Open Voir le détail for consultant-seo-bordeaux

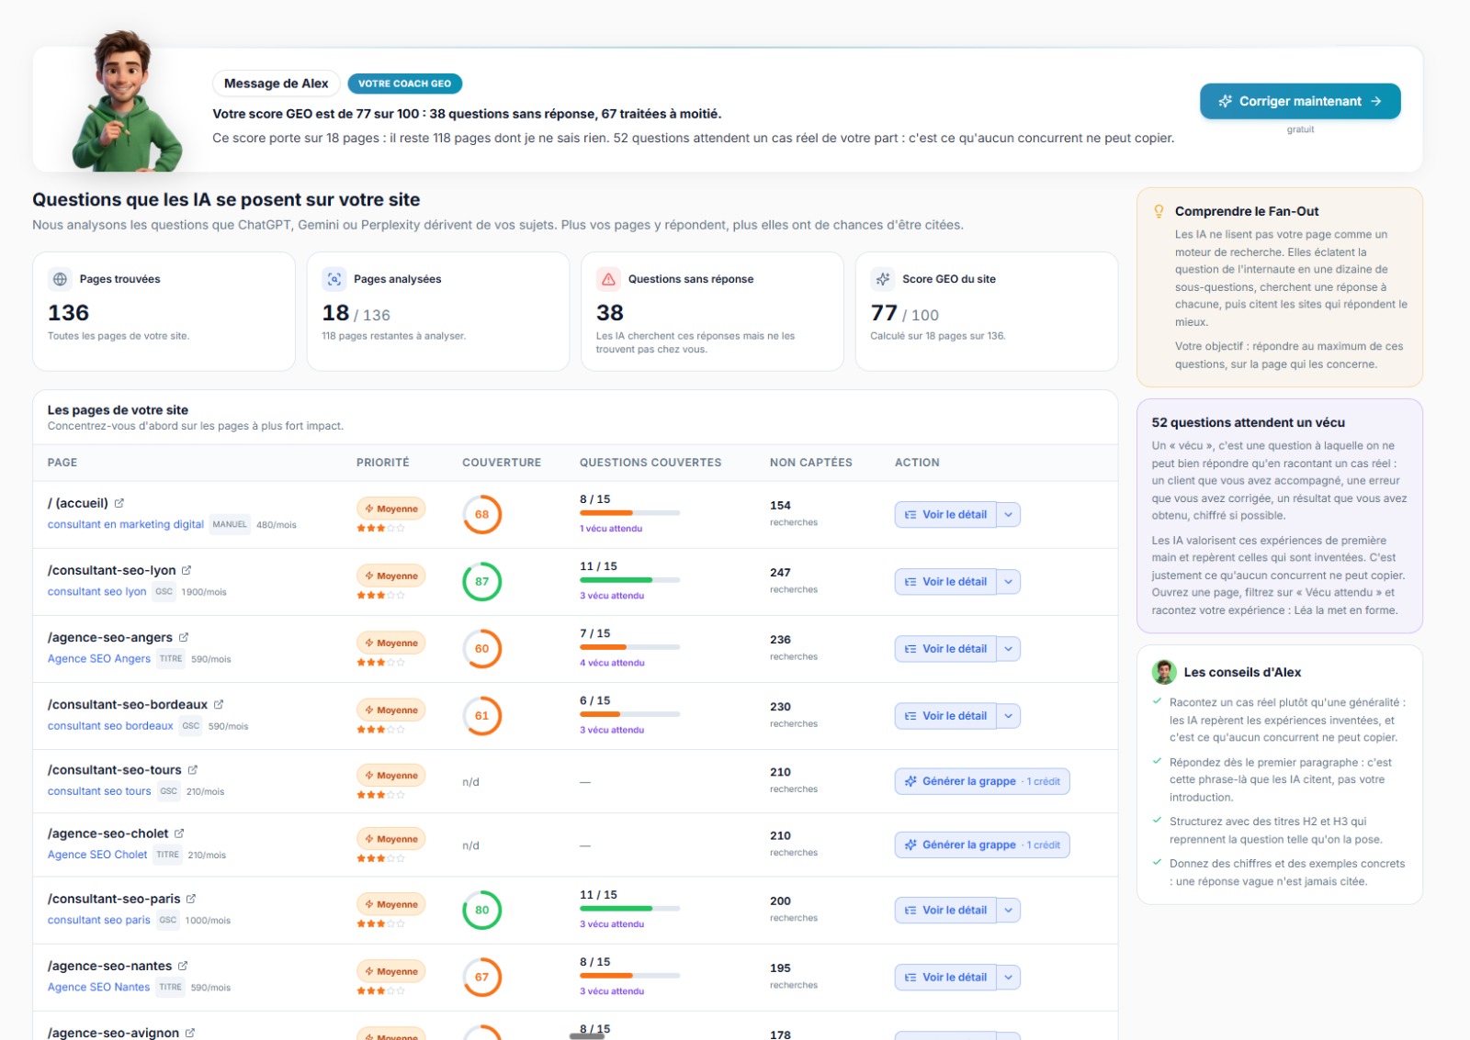pos(945,716)
